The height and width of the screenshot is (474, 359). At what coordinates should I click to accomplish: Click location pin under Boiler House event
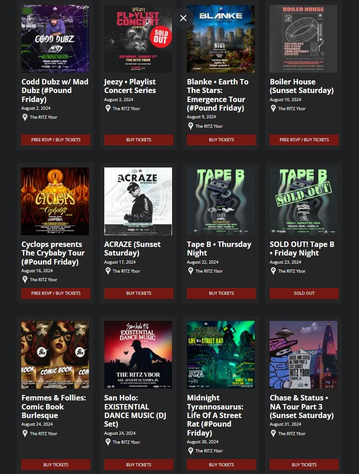[x=273, y=108]
